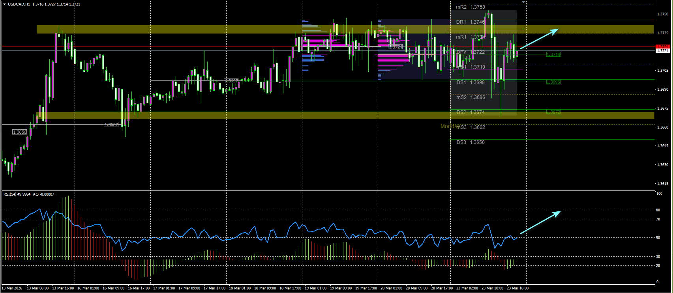The image size is (673, 293).
Task: Click the green 1.3718 price tag
Action: coord(553,54)
